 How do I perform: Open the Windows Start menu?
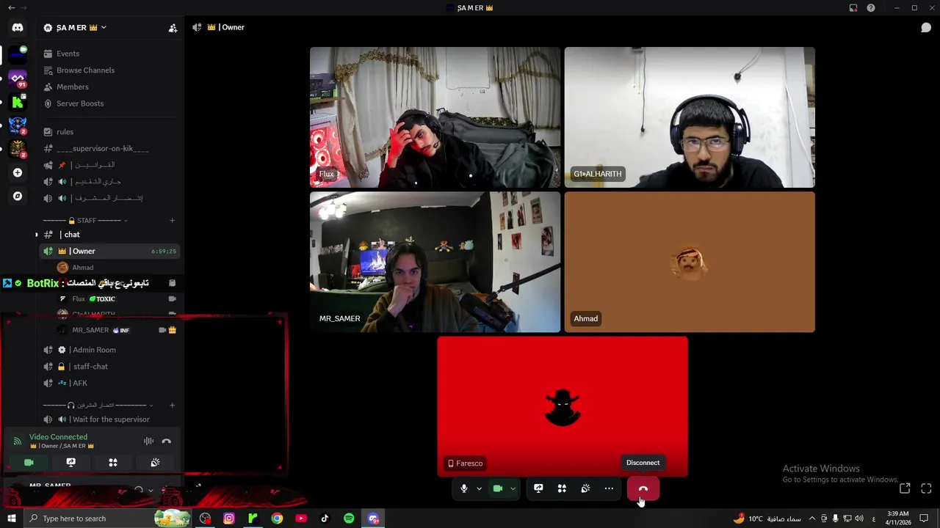[11, 518]
